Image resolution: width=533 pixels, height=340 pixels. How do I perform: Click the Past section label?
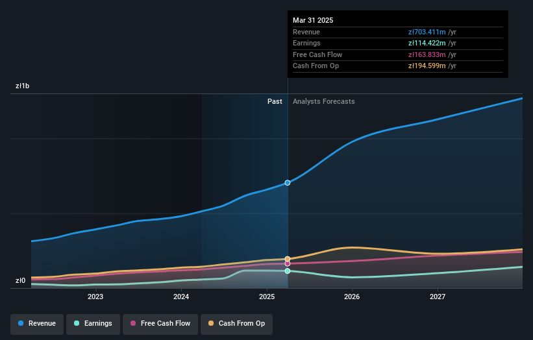(x=275, y=101)
